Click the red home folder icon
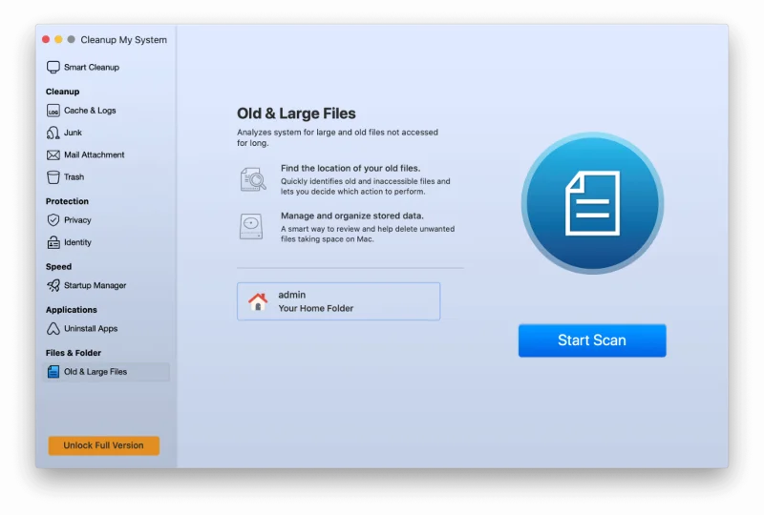Screen dimensions: 764x515 pyautogui.click(x=258, y=301)
